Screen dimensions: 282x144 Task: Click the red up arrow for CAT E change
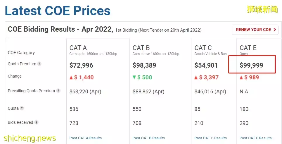click(241, 77)
